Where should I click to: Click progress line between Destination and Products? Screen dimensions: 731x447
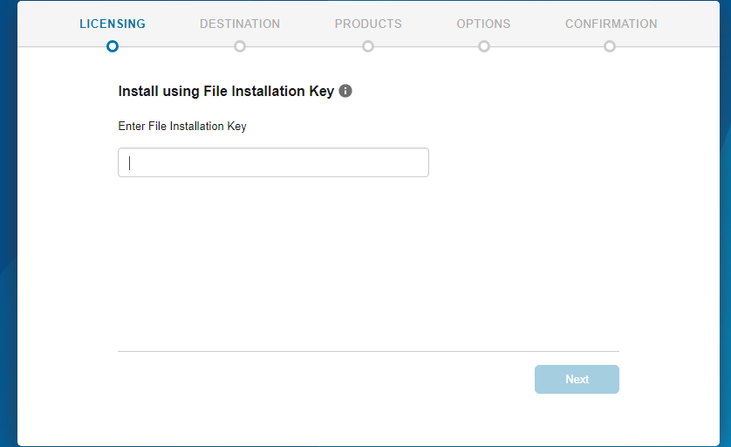tap(304, 46)
